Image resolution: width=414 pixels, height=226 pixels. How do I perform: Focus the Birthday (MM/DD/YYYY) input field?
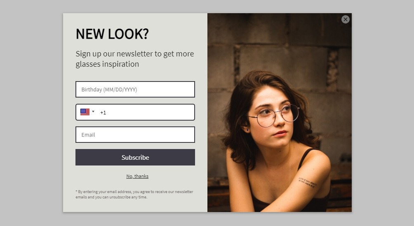[135, 89]
